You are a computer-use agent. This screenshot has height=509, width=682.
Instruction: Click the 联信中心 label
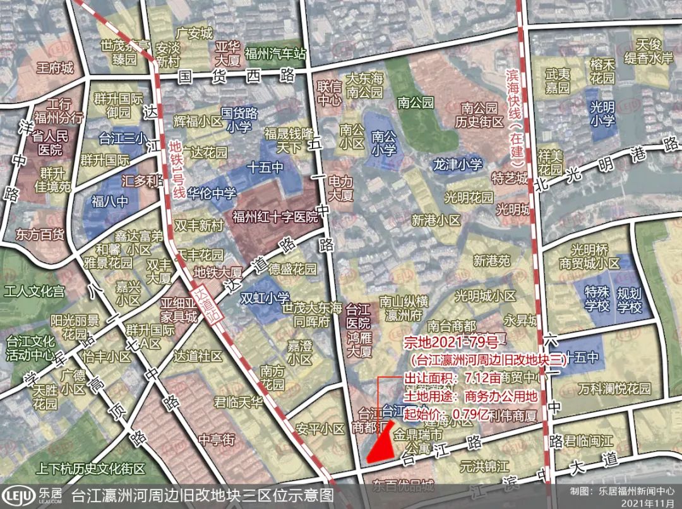pos(329,93)
